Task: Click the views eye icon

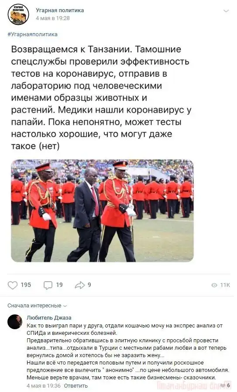Action: 214,285
